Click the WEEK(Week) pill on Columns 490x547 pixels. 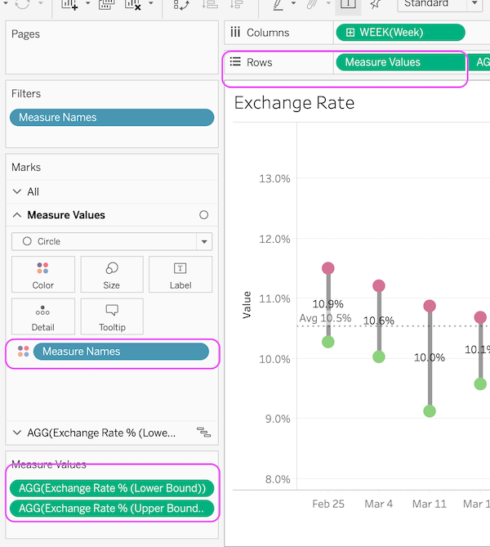coord(400,33)
